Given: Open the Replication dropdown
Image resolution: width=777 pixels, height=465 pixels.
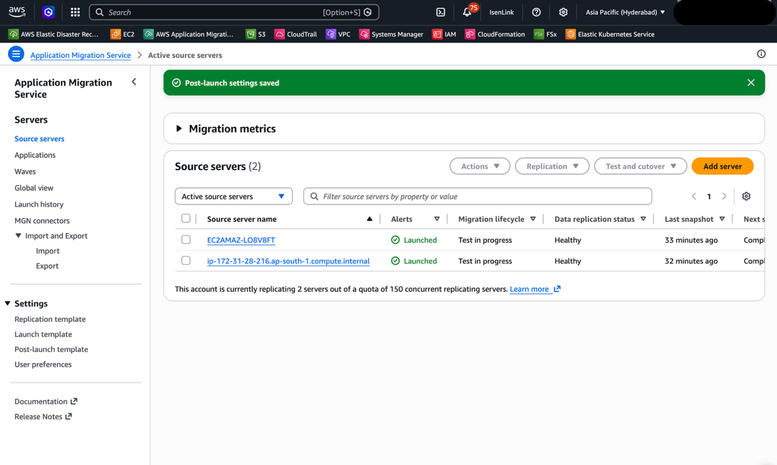Looking at the screenshot, I should (x=552, y=166).
